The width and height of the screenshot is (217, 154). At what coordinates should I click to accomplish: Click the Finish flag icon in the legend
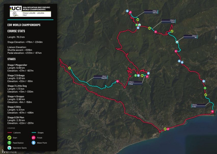point(33,138)
